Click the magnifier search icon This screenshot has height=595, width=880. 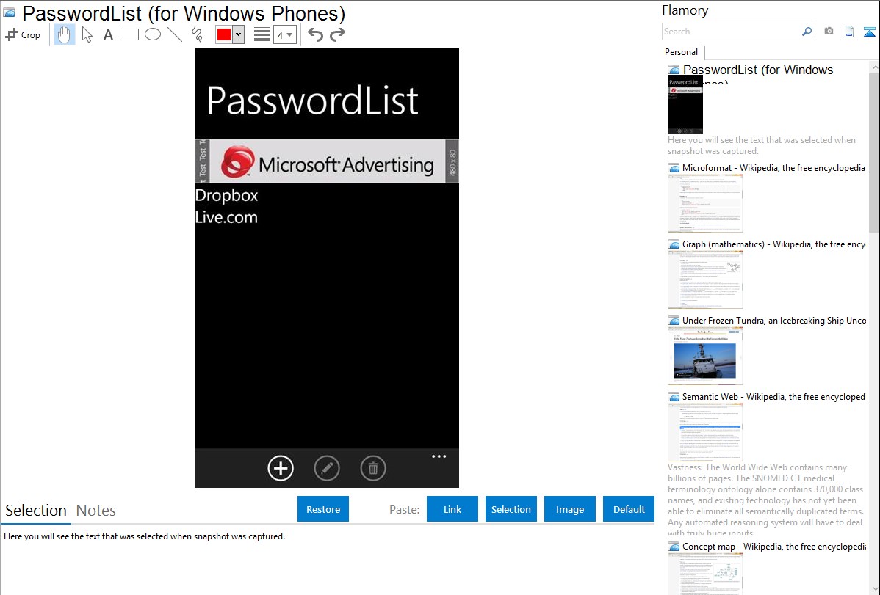pyautogui.click(x=807, y=32)
